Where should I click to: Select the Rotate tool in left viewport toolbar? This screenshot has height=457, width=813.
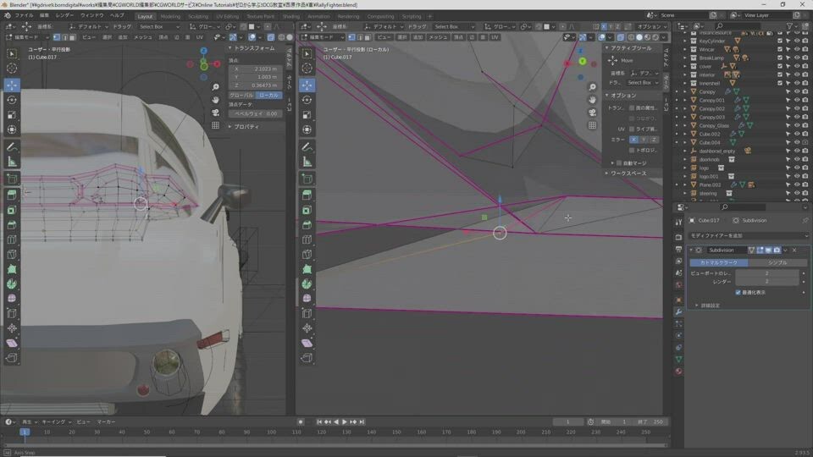(x=12, y=100)
